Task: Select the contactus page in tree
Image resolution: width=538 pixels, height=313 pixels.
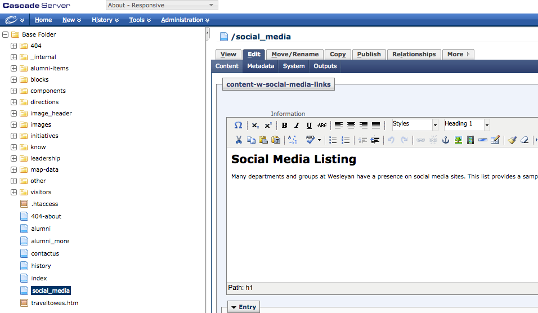Action: pos(45,253)
